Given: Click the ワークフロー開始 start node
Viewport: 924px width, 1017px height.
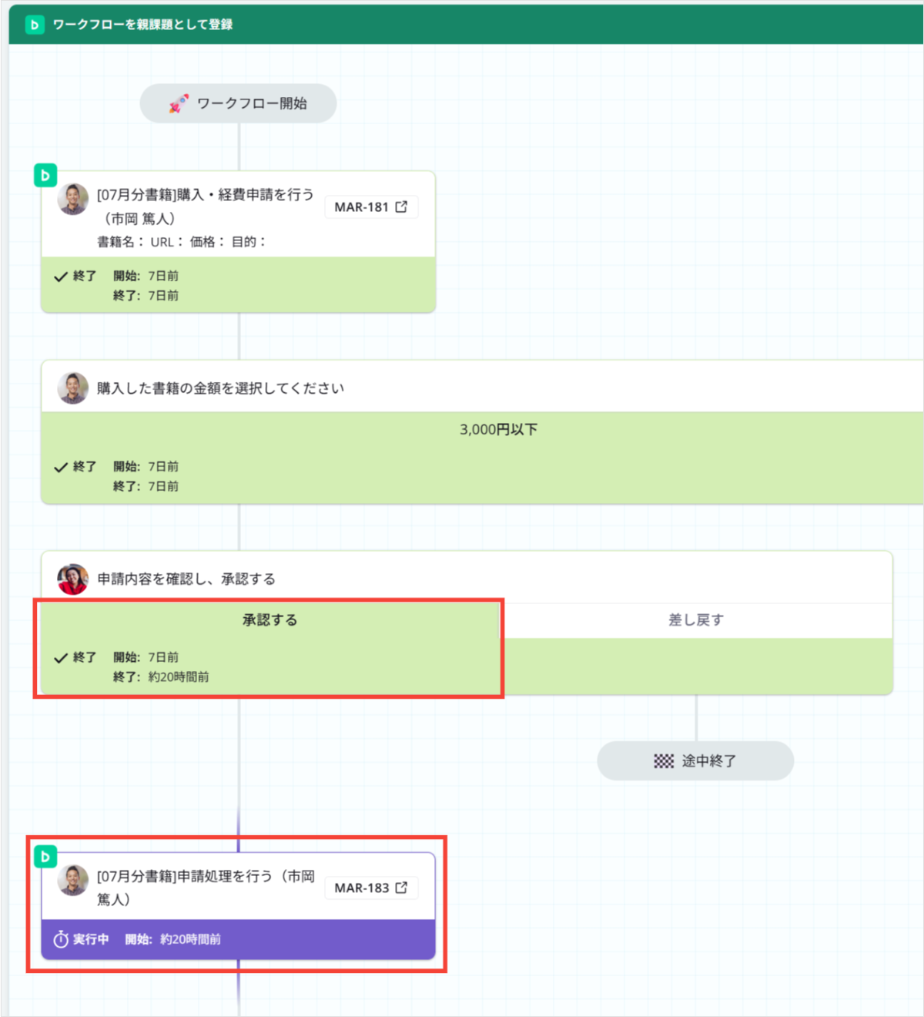Looking at the screenshot, I should coord(238,103).
